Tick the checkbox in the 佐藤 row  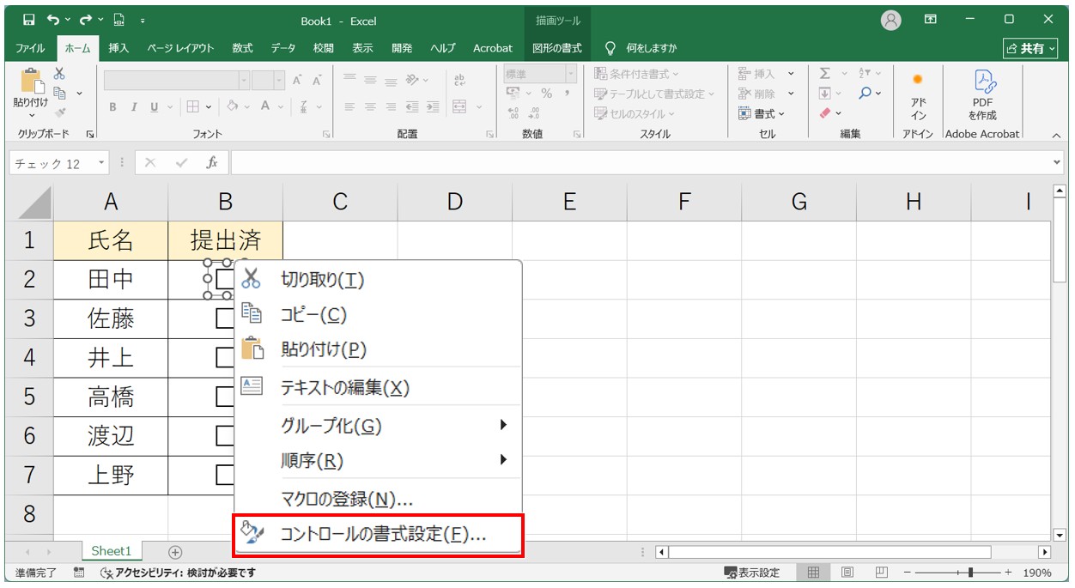(225, 318)
